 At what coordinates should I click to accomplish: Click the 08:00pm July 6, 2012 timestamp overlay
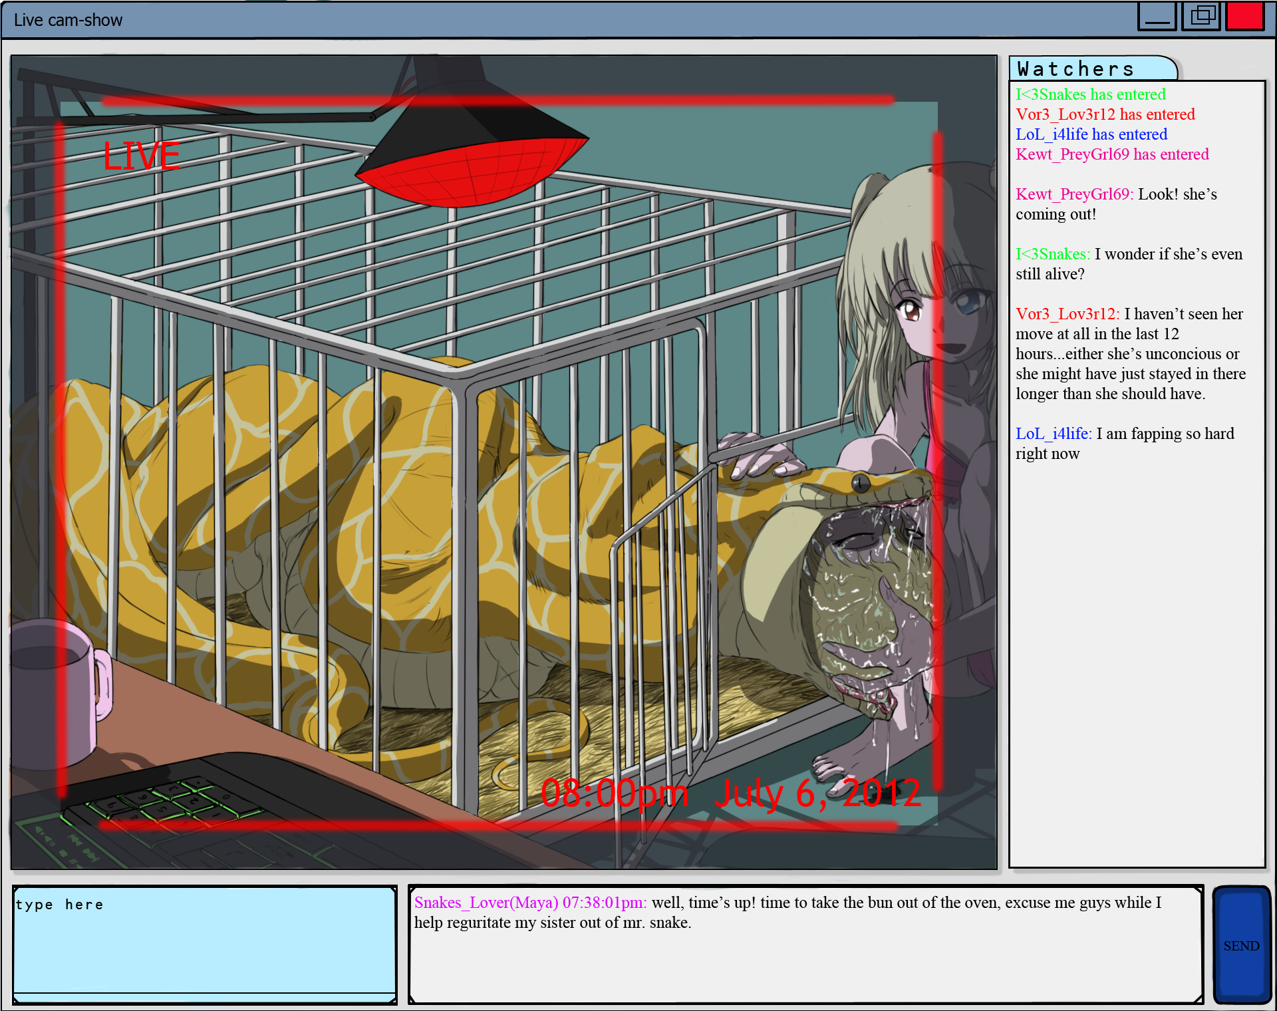(730, 793)
